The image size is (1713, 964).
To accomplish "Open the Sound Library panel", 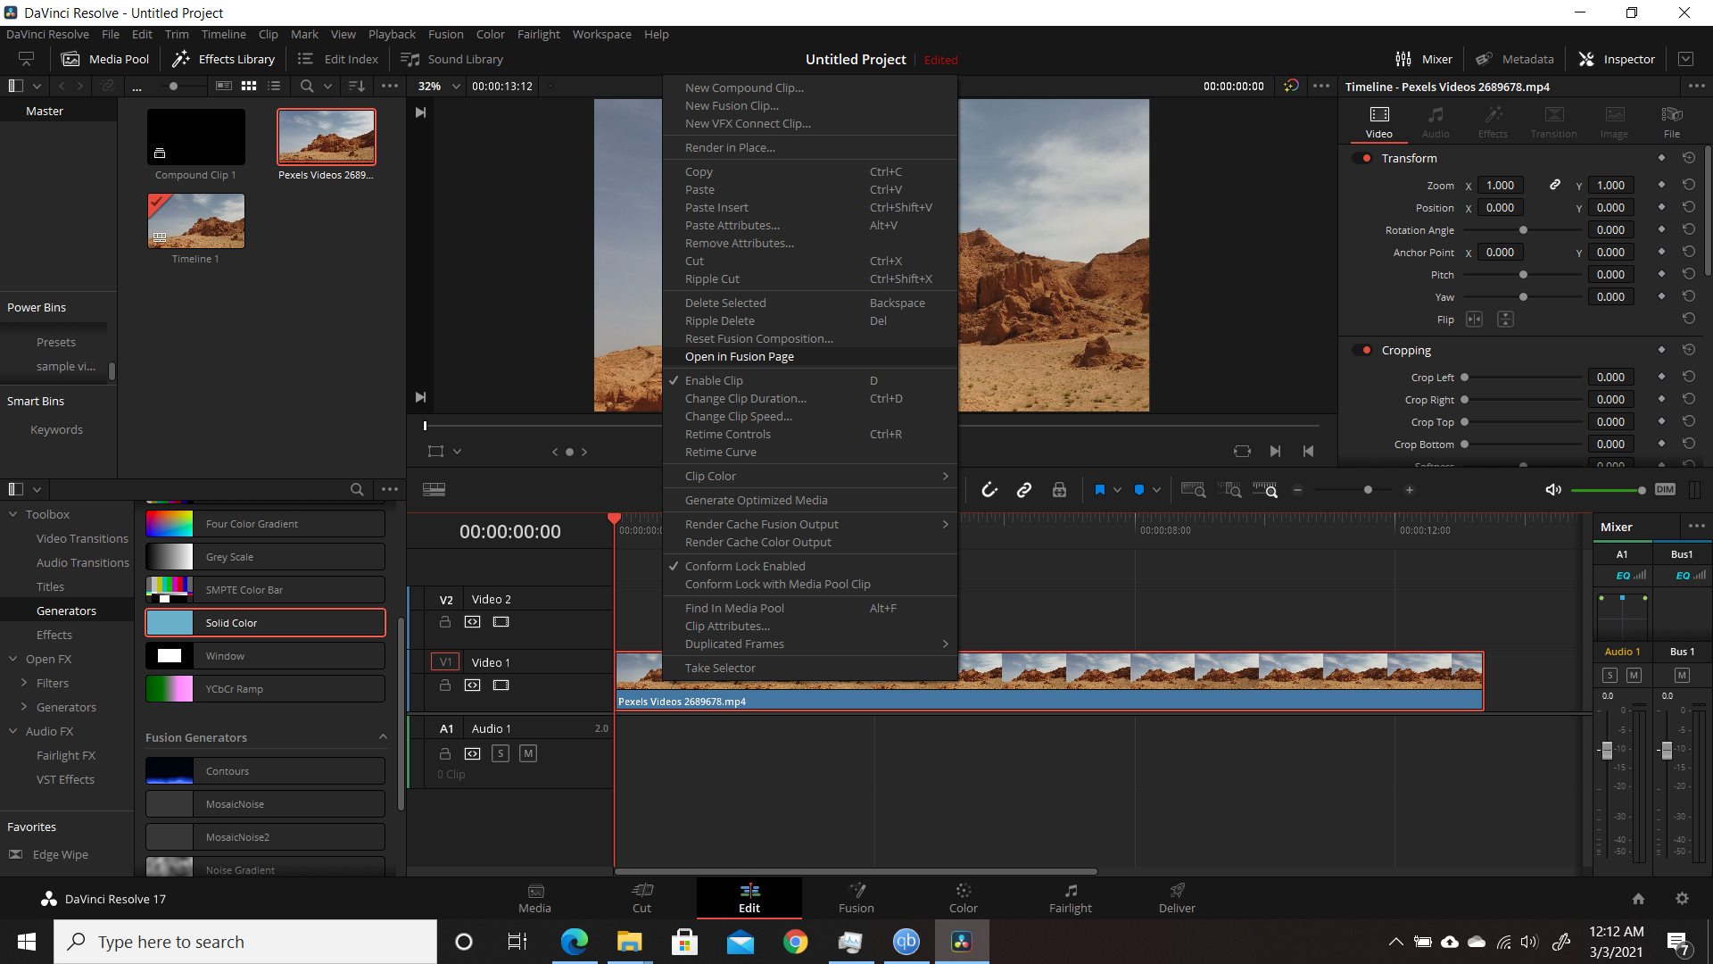I will click(x=452, y=59).
